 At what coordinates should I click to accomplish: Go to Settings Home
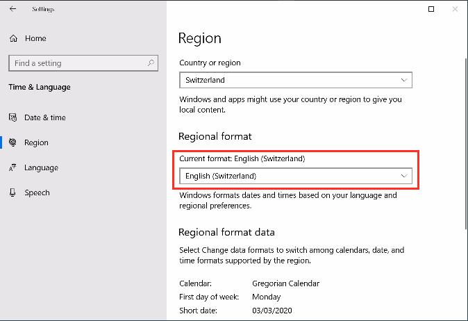[x=35, y=38]
